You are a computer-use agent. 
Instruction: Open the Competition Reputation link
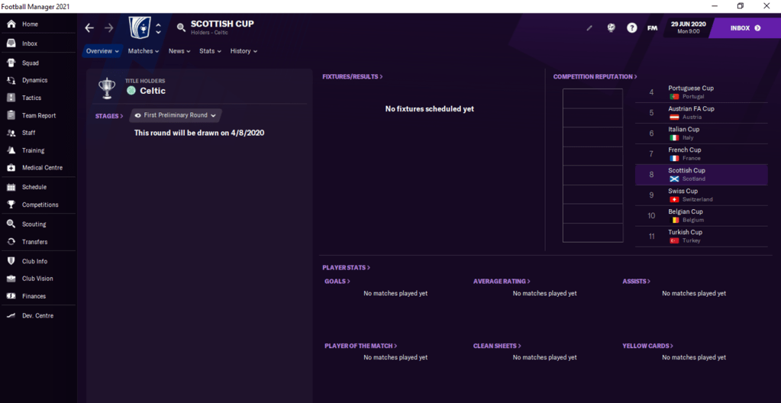[x=595, y=77]
